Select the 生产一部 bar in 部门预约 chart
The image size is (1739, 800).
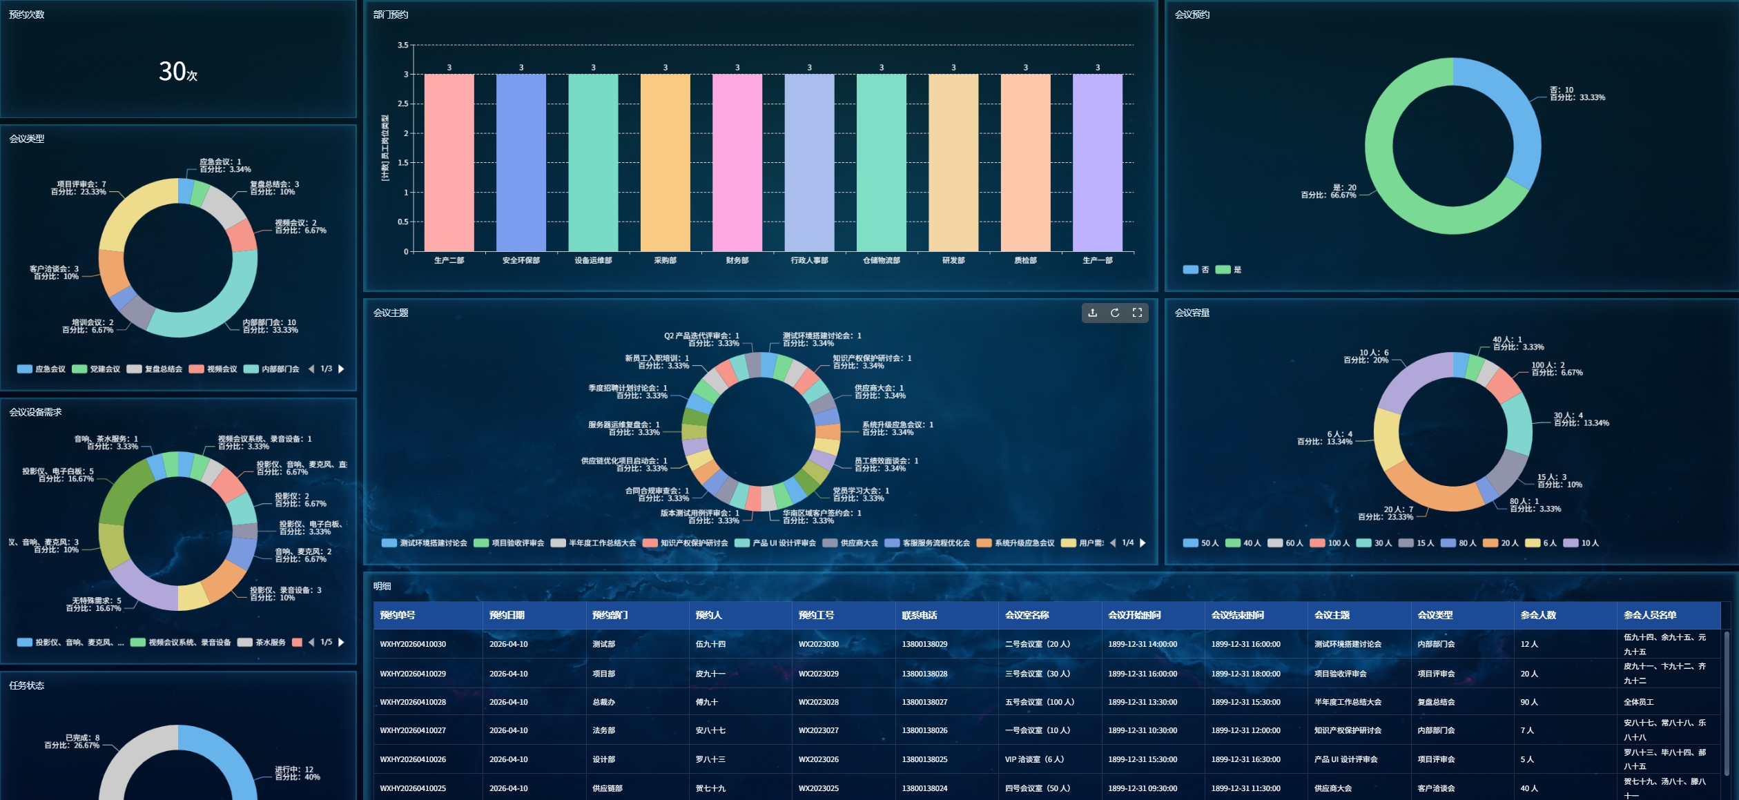click(1098, 163)
